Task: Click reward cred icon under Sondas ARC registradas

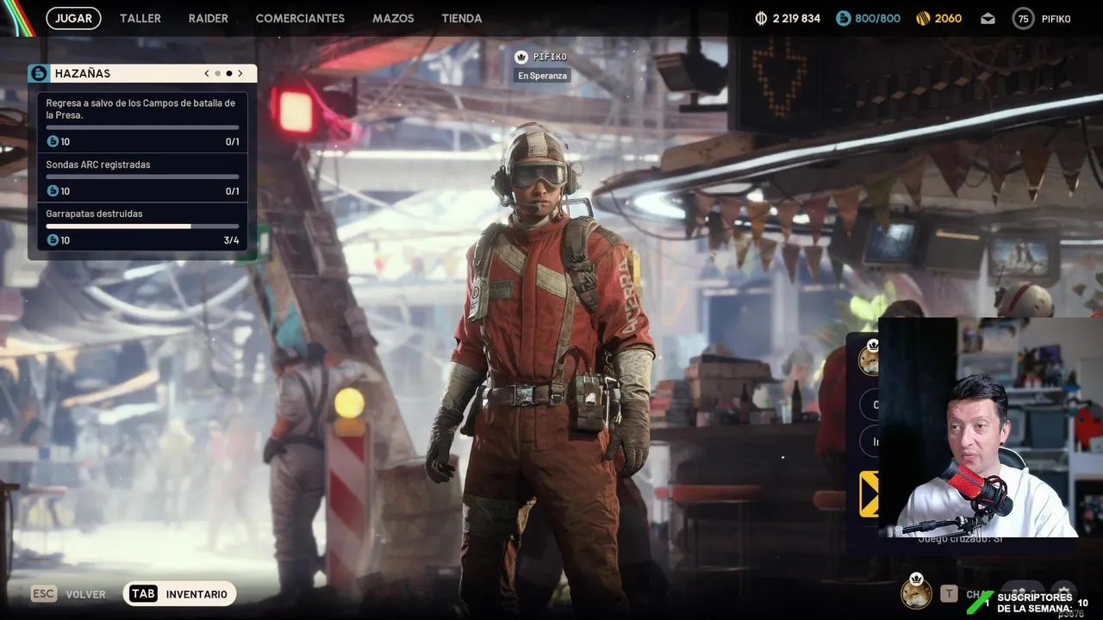Action: tap(53, 191)
